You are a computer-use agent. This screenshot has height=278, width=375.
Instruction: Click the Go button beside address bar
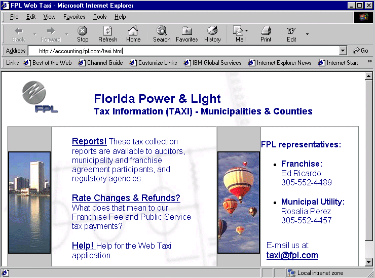click(x=361, y=51)
